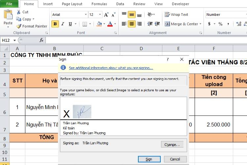Switch to the View tab
This screenshot has height=165, width=247.
(158, 4)
